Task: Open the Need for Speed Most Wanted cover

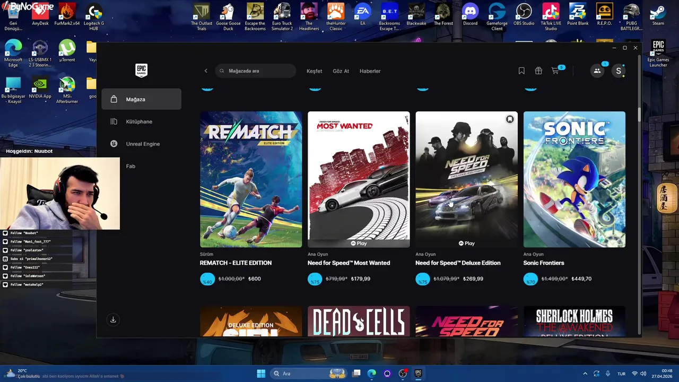Action: click(x=359, y=179)
